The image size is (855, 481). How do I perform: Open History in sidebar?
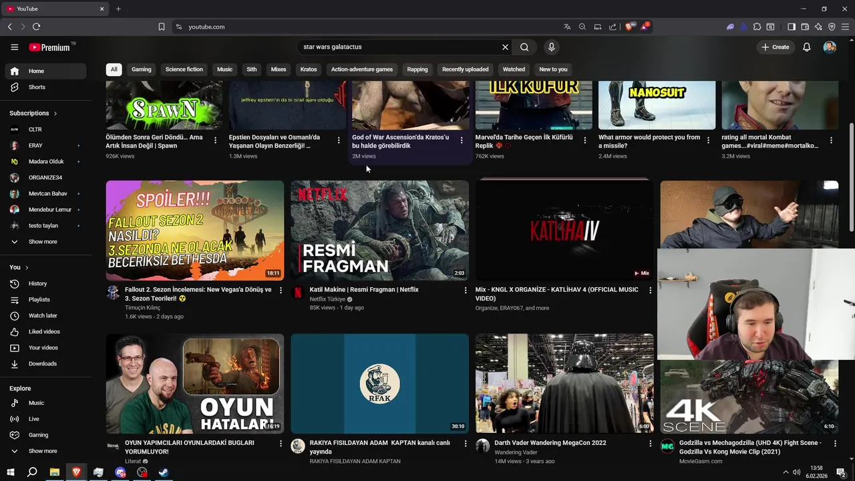(x=45, y=283)
